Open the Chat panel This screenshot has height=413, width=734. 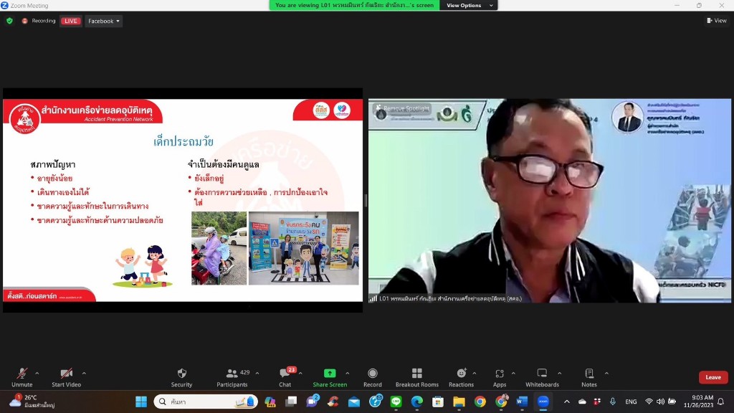tap(285, 377)
